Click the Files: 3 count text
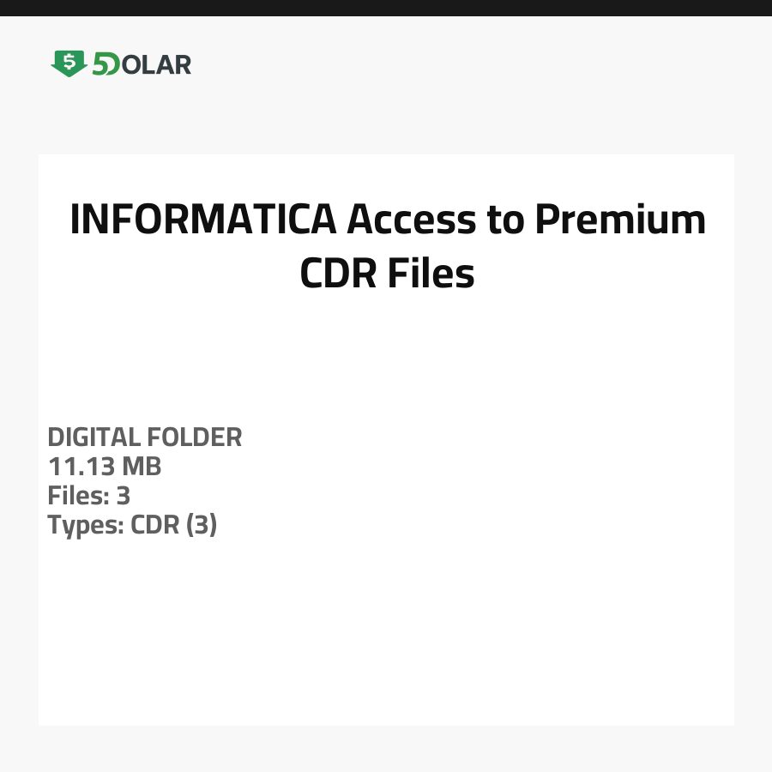This screenshot has width=772, height=772. point(88,495)
